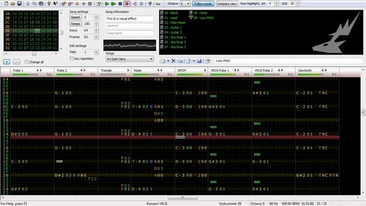Click the song title field 'Fxx Is a visual effect'
The image size is (366, 206).
pyautogui.click(x=130, y=18)
